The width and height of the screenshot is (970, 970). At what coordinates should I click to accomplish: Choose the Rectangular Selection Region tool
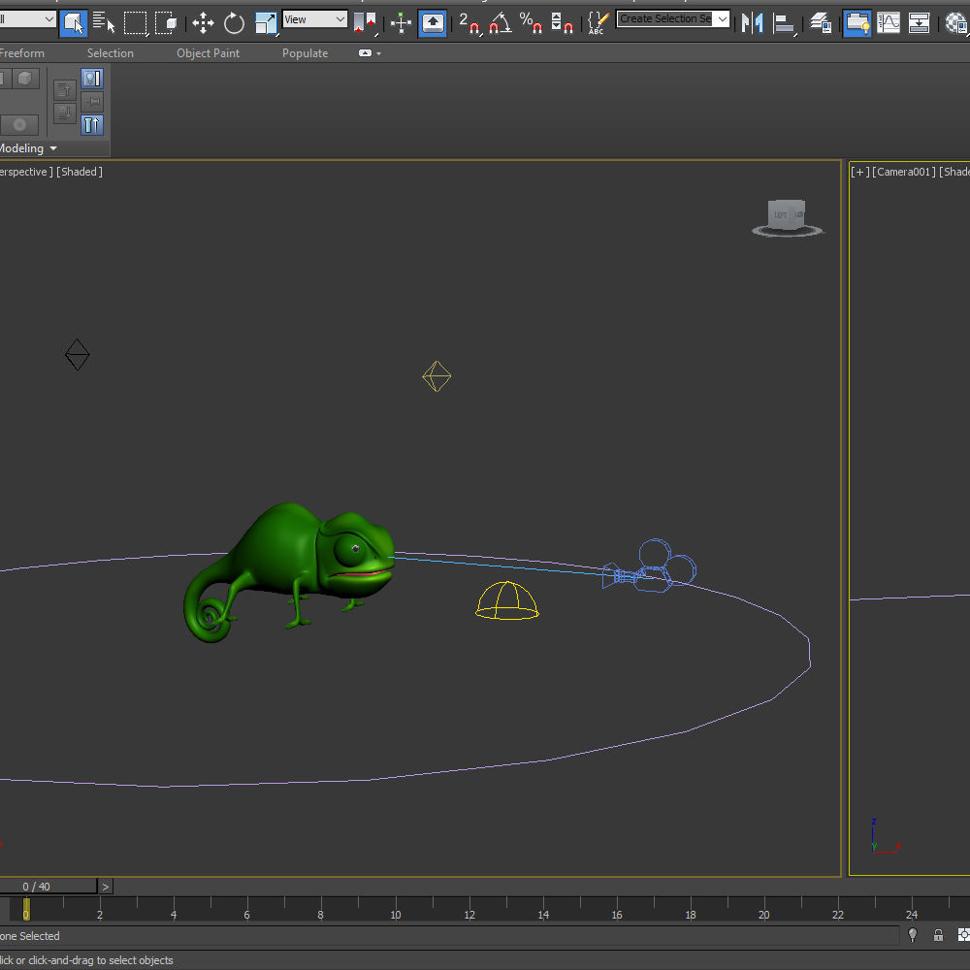pos(136,23)
